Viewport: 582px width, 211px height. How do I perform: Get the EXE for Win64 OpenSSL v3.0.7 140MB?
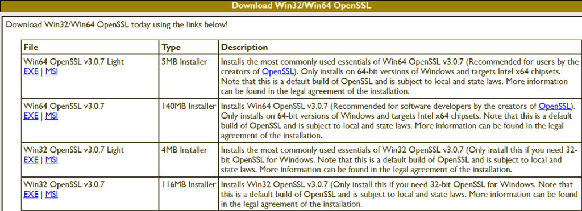[31, 116]
